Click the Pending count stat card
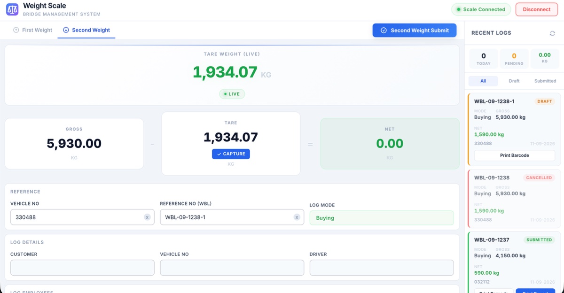The image size is (564, 293). click(514, 59)
